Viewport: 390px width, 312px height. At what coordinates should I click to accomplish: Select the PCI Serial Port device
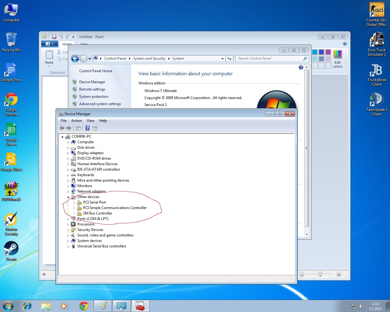click(x=94, y=202)
